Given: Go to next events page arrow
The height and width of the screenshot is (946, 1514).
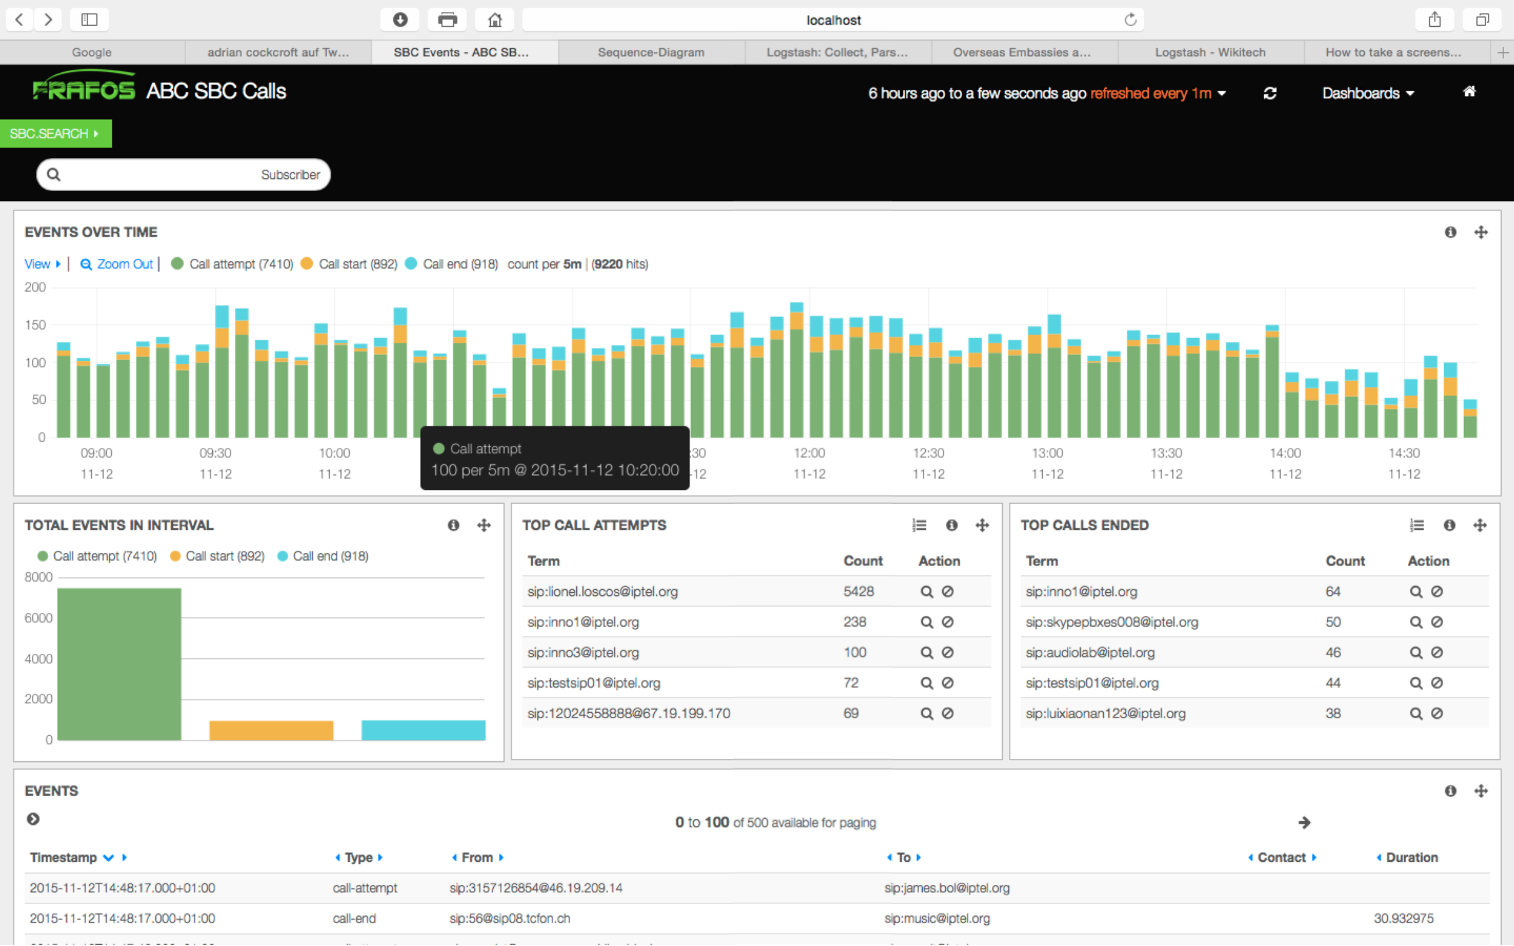Looking at the screenshot, I should (x=1304, y=822).
